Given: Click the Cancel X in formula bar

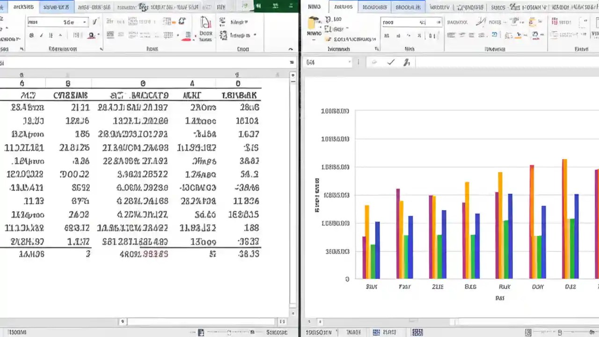Looking at the screenshot, I should 374,62.
